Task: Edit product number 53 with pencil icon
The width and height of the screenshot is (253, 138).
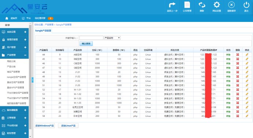Action: pyautogui.click(x=247, y=94)
